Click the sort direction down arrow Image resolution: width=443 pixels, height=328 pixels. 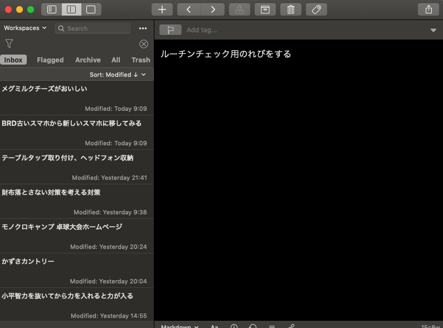click(x=135, y=75)
